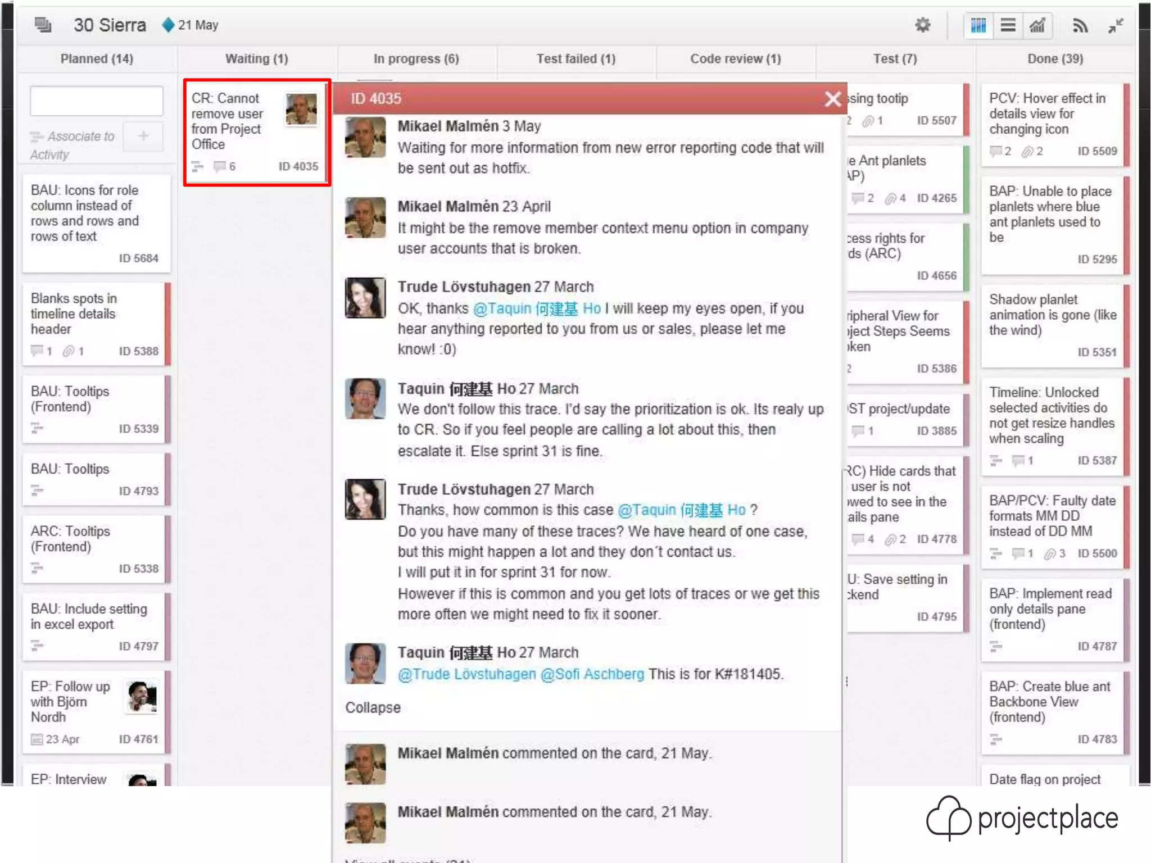This screenshot has width=1151, height=863.
Task: Click the add card plus button
Action: (x=143, y=136)
